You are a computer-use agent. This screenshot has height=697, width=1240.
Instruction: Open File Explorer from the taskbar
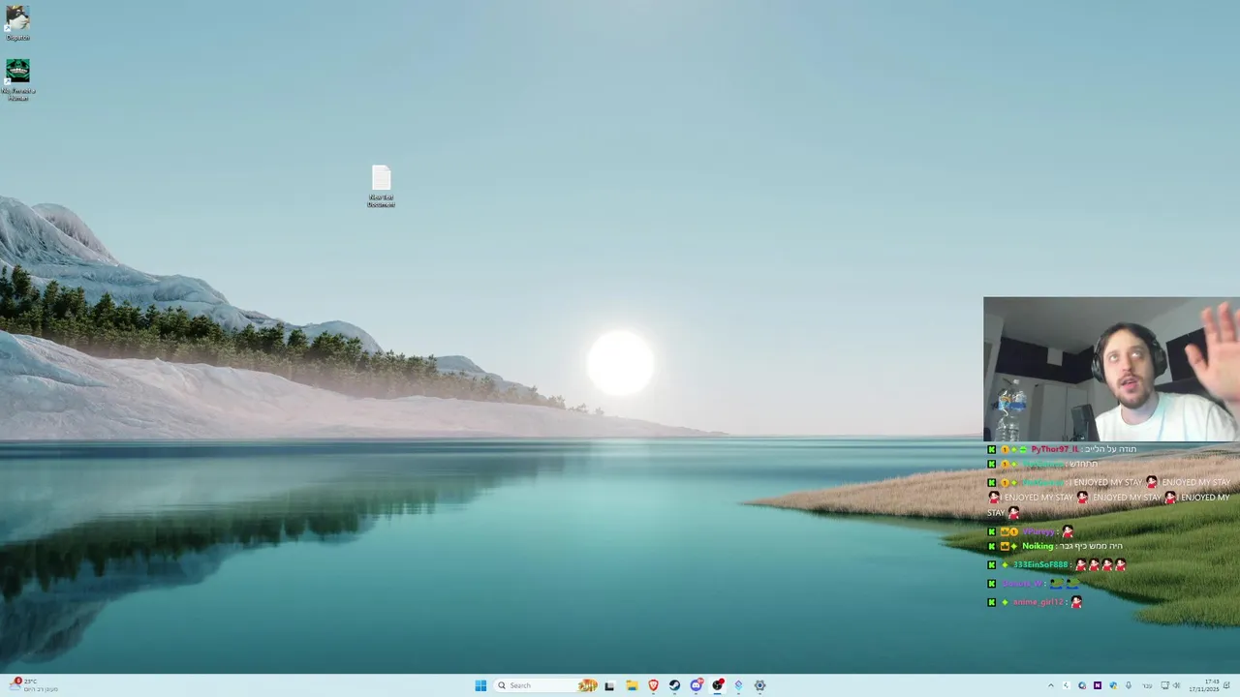(x=632, y=685)
